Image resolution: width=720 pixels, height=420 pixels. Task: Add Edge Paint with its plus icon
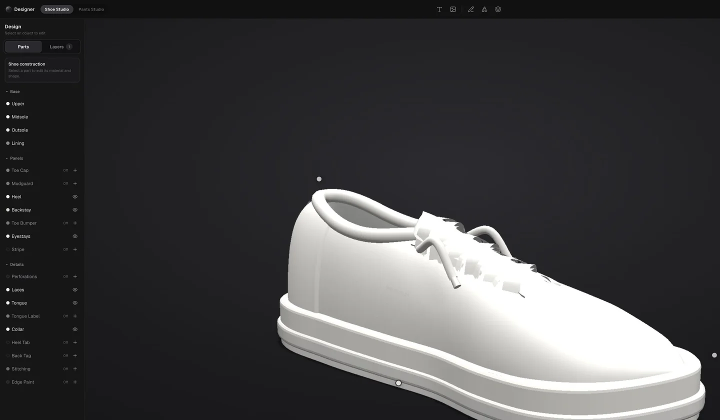pyautogui.click(x=75, y=382)
